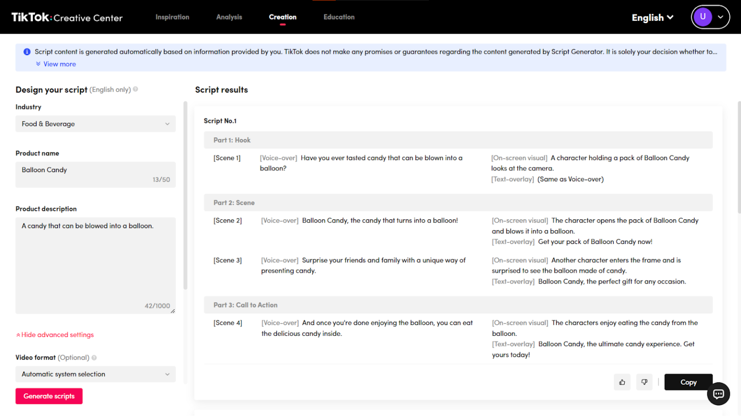741x417 pixels.
Task: Click text 'Get your pack of Balloon Candy now!'
Action: [x=595, y=242]
